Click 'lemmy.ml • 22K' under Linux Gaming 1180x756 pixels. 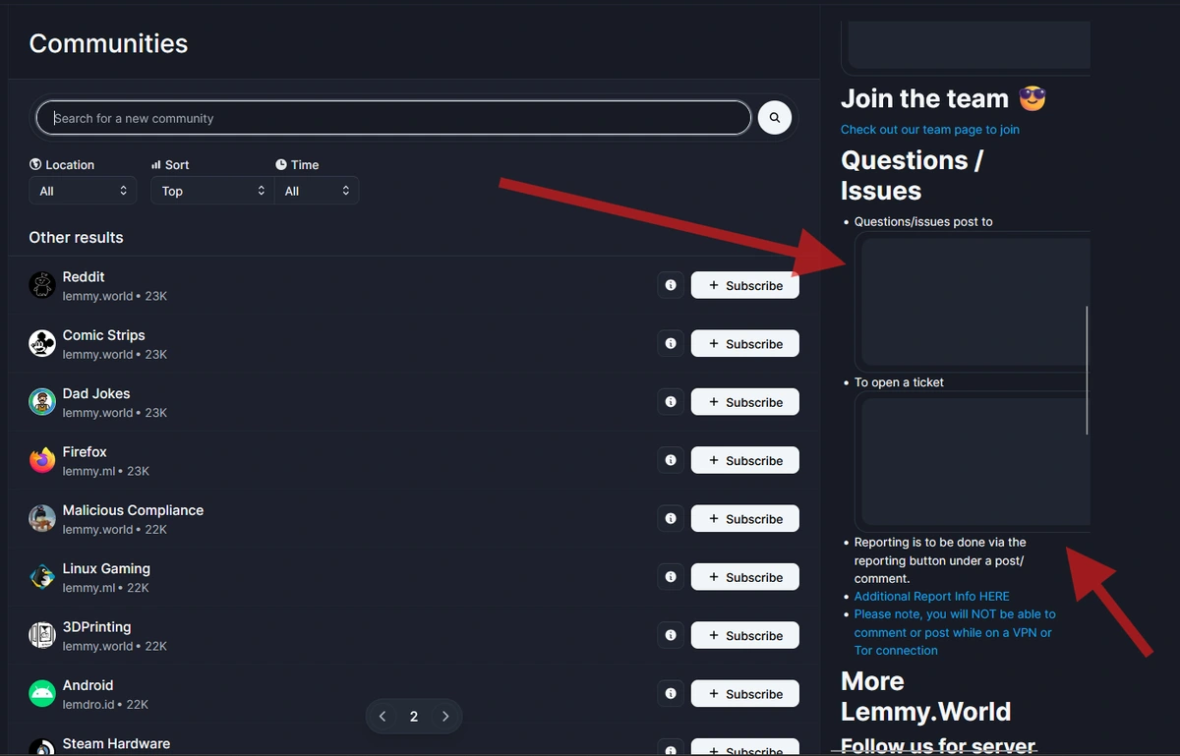click(x=106, y=588)
